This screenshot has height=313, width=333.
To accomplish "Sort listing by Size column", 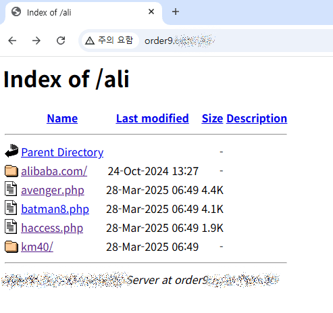I will [212, 118].
